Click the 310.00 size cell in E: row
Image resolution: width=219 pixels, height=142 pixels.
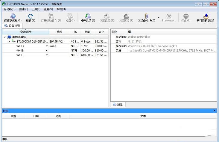tap(101, 51)
